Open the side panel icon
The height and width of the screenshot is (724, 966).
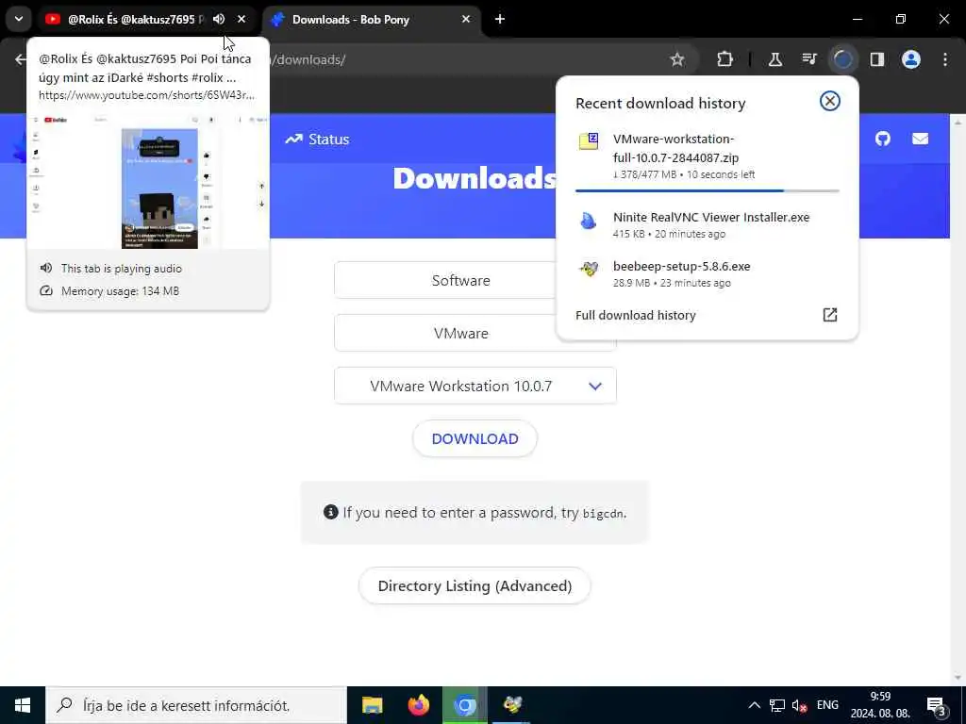click(876, 59)
